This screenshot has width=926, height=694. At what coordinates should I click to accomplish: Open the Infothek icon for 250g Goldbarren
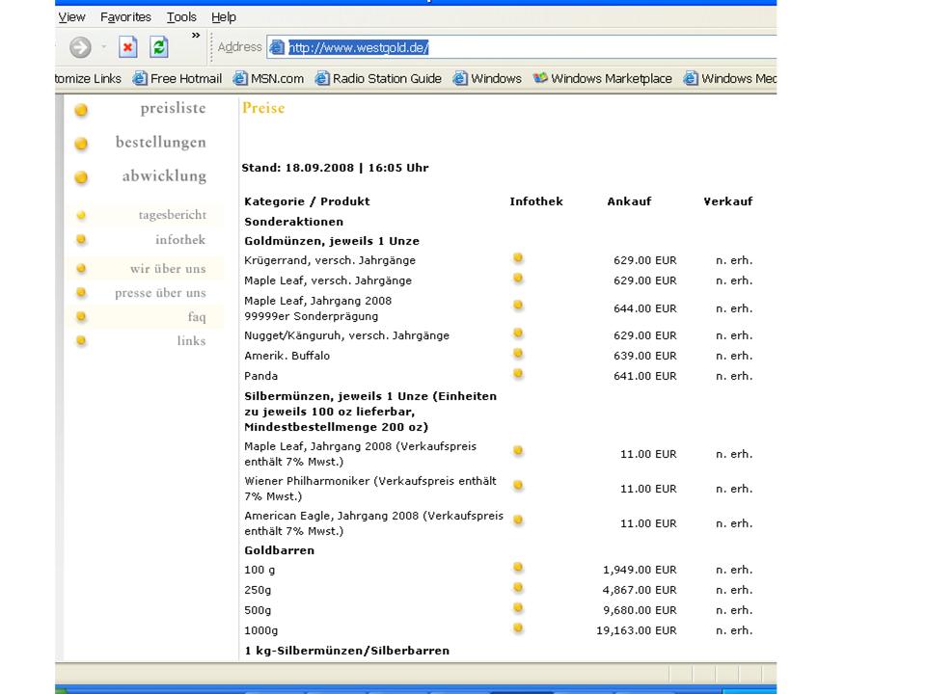point(518,588)
